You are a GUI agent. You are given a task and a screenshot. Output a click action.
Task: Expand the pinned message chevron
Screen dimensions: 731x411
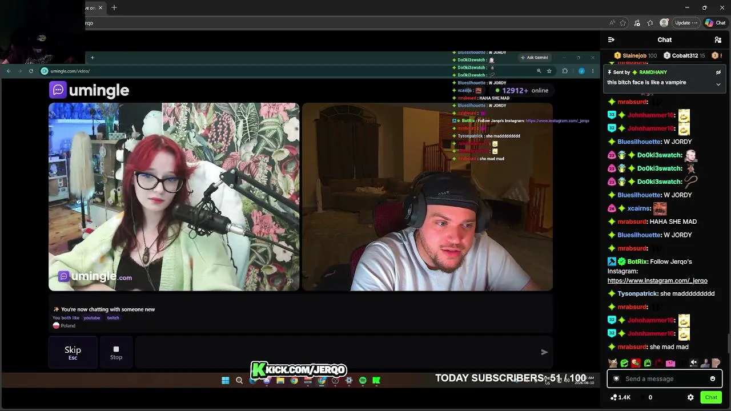718,84
